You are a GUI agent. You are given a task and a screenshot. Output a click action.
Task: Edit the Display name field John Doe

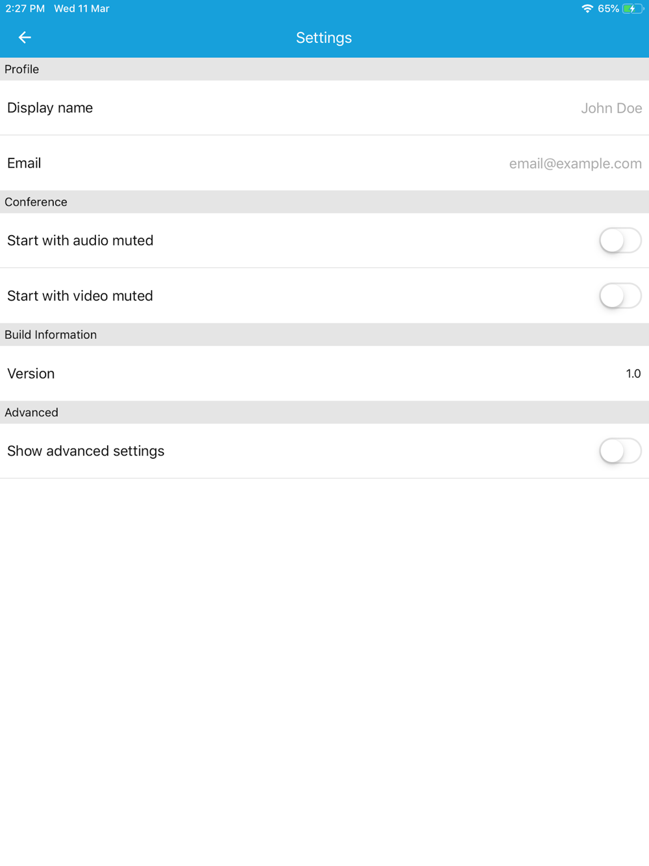point(611,108)
